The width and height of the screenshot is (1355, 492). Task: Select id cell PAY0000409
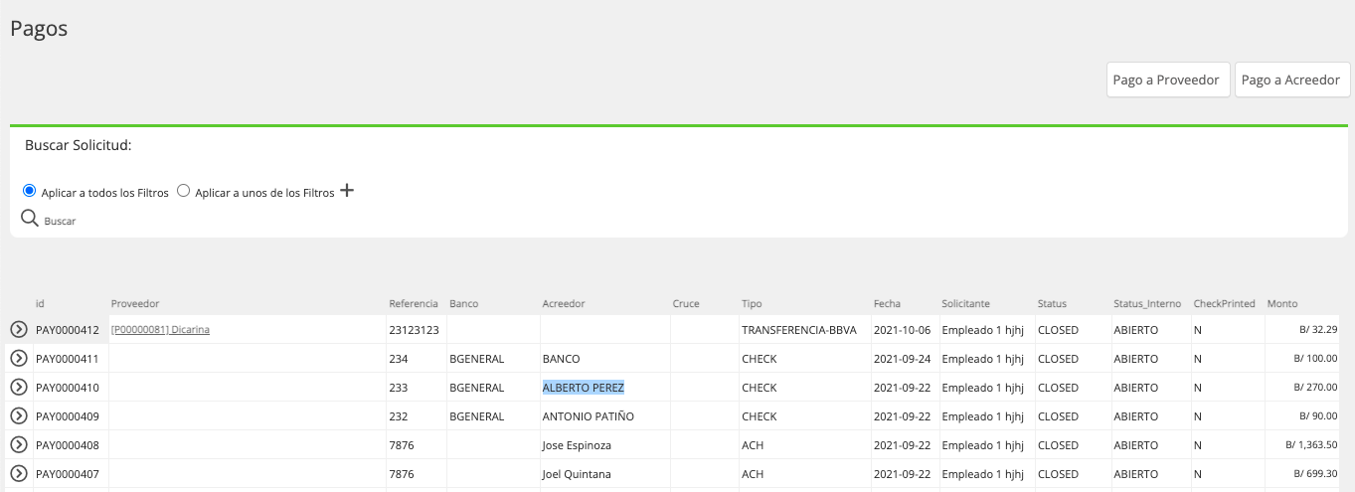coord(67,415)
